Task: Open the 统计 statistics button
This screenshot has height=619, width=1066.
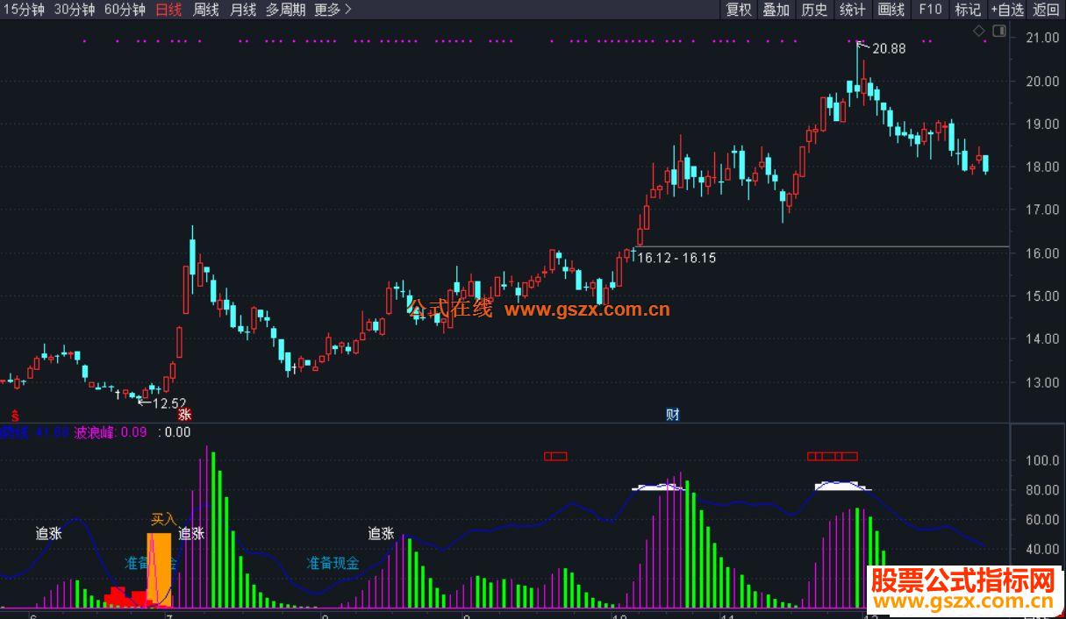Action: 853,10
